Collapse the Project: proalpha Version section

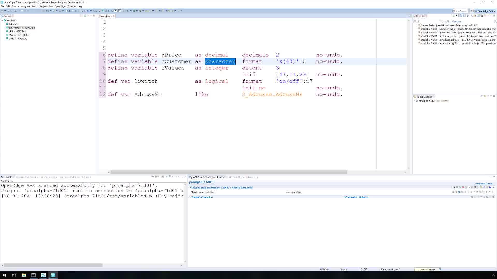[x=190, y=188]
